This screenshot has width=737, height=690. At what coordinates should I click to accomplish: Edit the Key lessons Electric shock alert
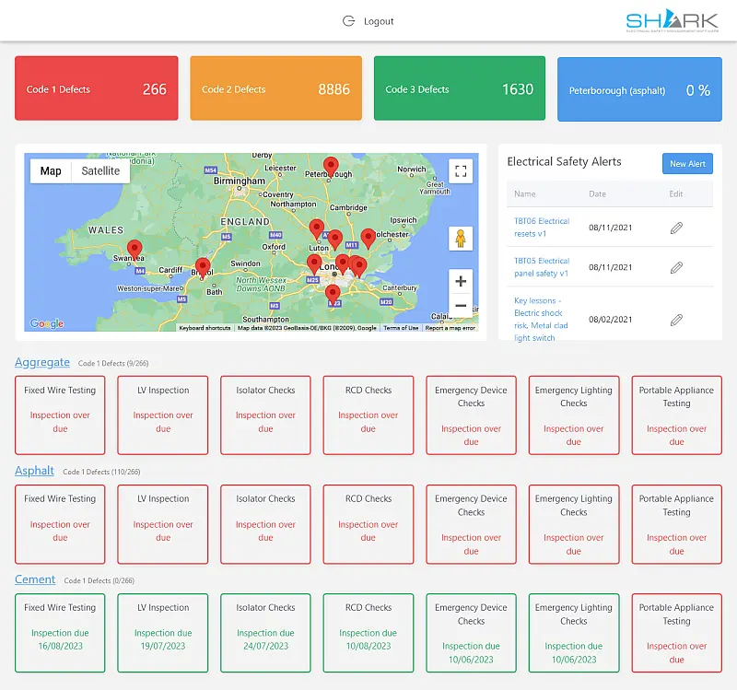tap(677, 319)
